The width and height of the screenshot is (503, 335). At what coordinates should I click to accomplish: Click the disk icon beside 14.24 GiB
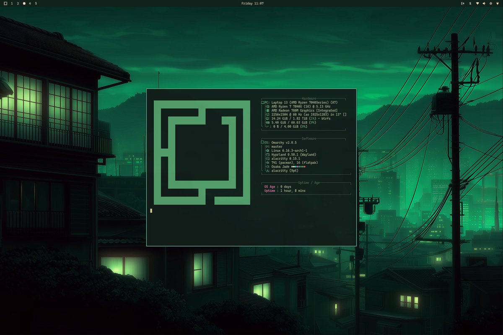pyautogui.click(x=268, y=119)
